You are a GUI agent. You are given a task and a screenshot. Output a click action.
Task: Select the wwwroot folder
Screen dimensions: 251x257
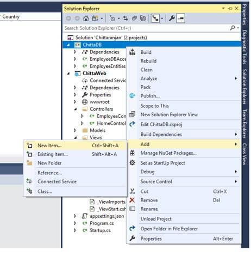[99, 102]
